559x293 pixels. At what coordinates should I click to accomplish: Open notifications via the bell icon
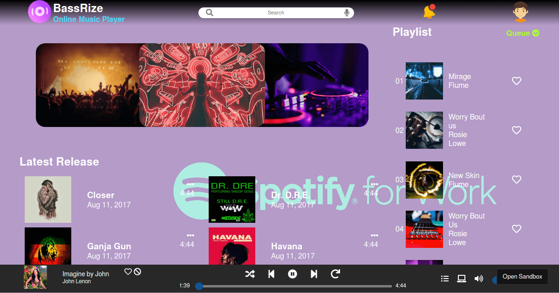[428, 12]
